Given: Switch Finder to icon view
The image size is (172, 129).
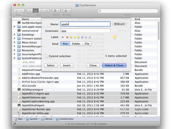Looking at the screenshot, I should tap(30, 11).
